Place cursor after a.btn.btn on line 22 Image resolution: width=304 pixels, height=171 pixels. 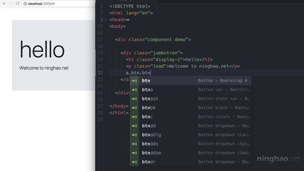151,73
